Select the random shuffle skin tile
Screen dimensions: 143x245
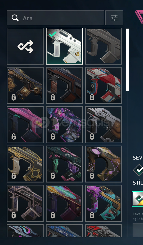coord(25,46)
